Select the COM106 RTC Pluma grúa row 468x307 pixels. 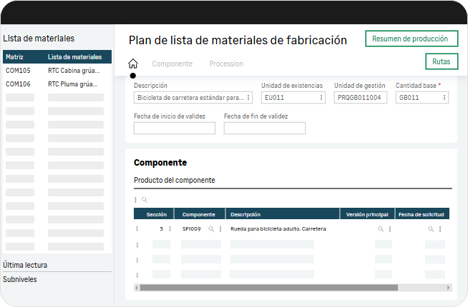pos(57,84)
